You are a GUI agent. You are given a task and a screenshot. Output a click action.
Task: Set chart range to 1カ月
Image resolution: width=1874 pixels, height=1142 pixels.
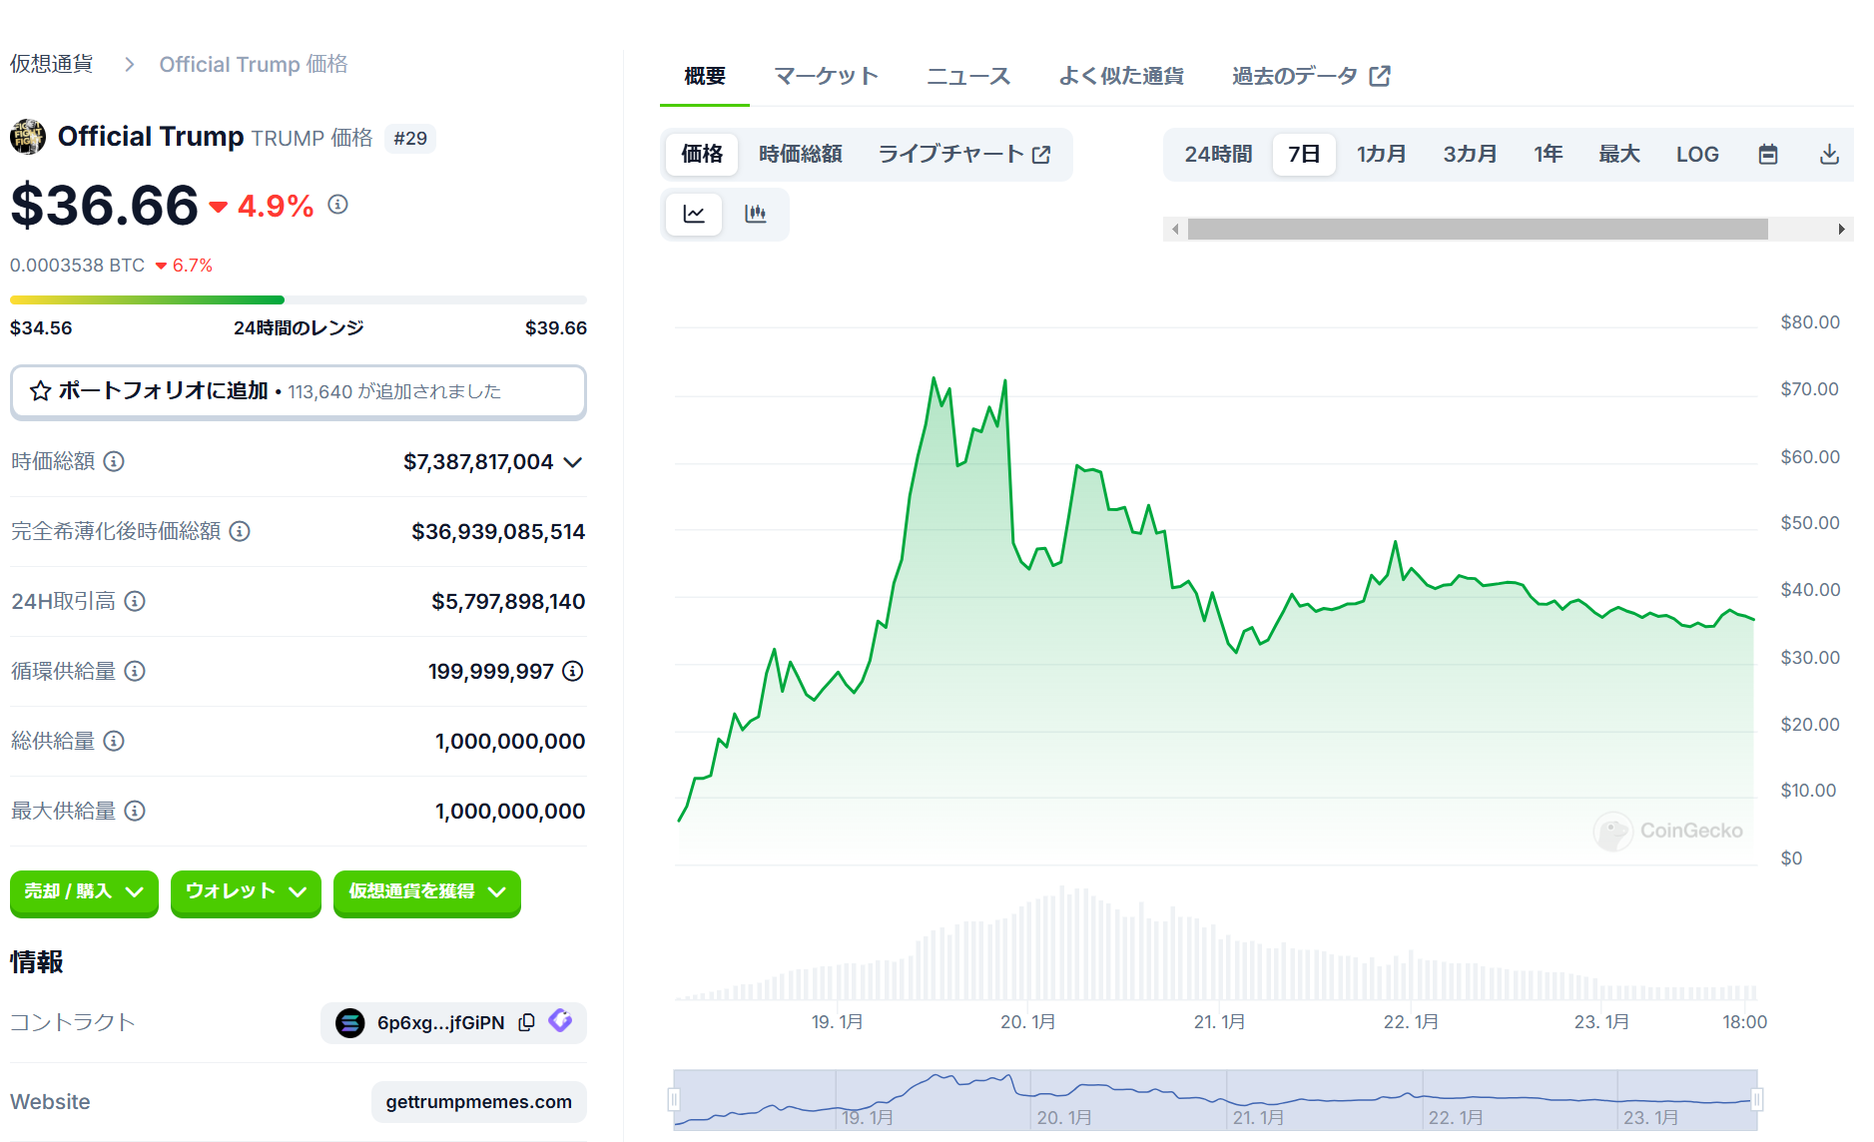(1381, 154)
